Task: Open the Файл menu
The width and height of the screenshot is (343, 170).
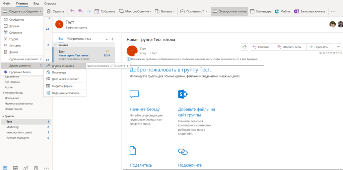Action: pyautogui.click(x=7, y=3)
